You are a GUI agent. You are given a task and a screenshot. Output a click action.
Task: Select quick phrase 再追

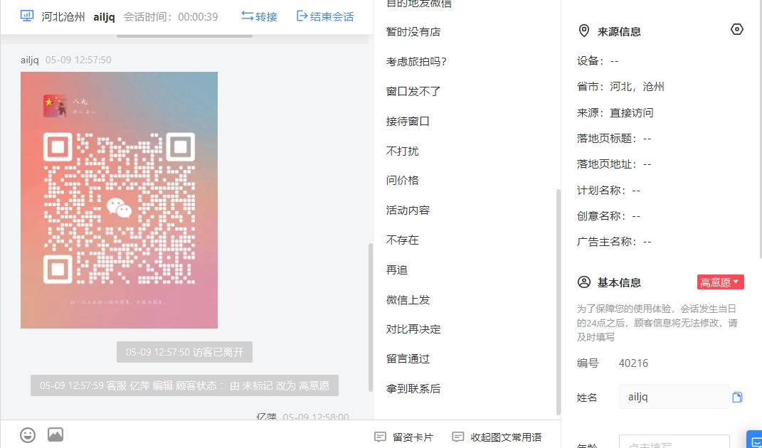(x=396, y=270)
